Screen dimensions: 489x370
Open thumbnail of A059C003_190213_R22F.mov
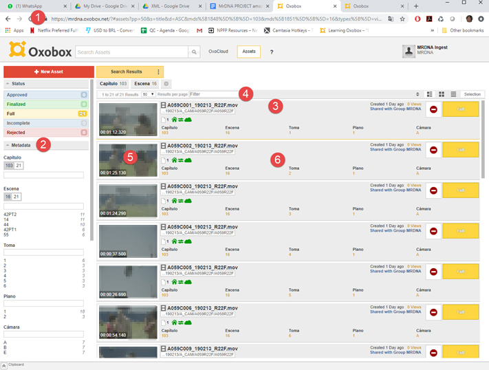128,201
